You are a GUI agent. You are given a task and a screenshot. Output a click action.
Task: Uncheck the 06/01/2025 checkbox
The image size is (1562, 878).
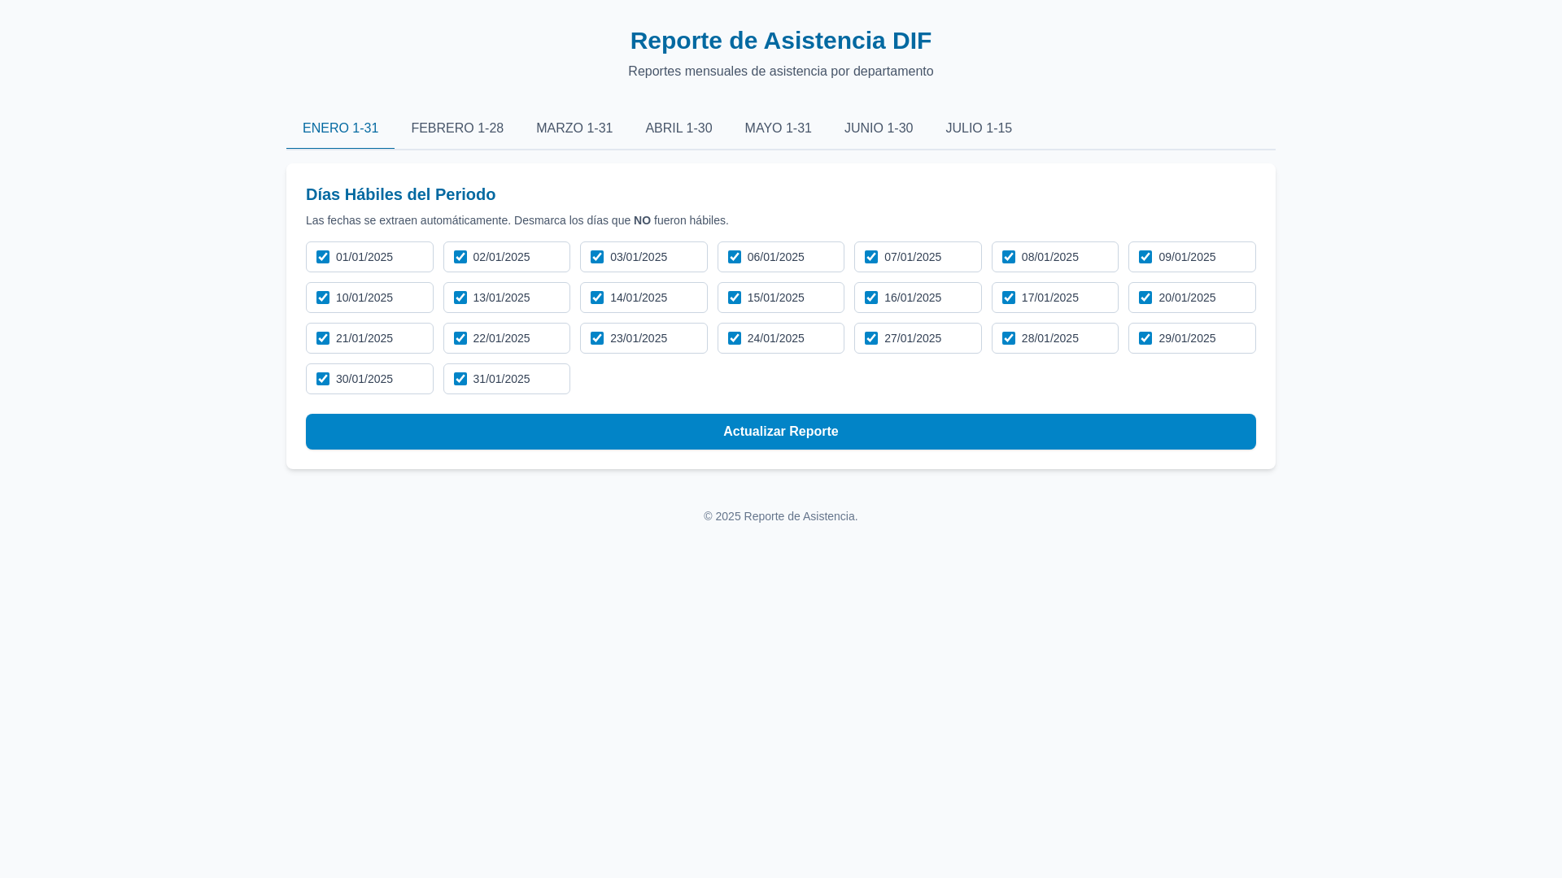[735, 257]
